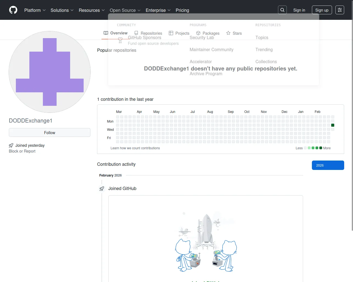The width and height of the screenshot is (353, 282).
Task: Click the Repositories book icon
Action: (136, 33)
